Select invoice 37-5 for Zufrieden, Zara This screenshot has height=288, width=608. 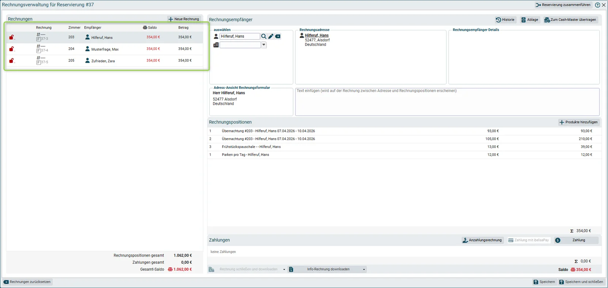[x=104, y=61]
